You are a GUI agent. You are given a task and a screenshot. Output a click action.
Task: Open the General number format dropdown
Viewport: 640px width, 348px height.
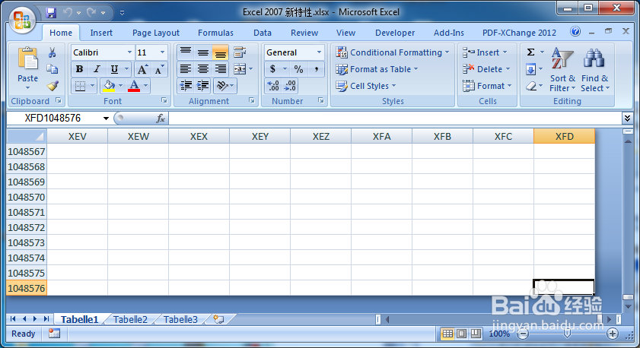319,52
